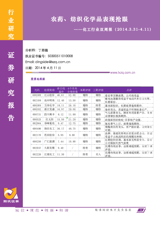Select stock name 四川美丰
This screenshot has height=226, width=160.
[49, 114]
